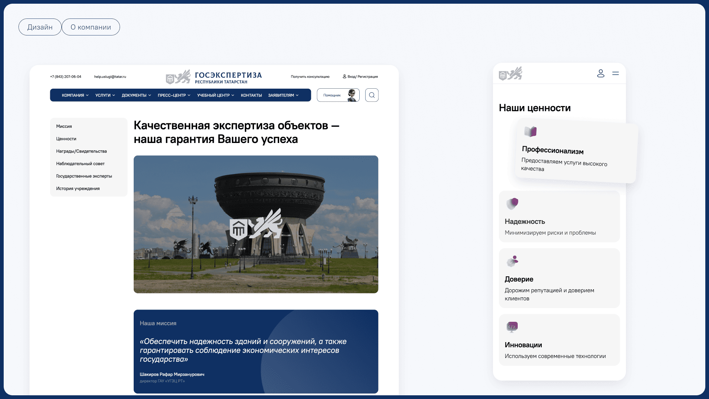Select Миссия in the sidebar menu

pos(64,126)
